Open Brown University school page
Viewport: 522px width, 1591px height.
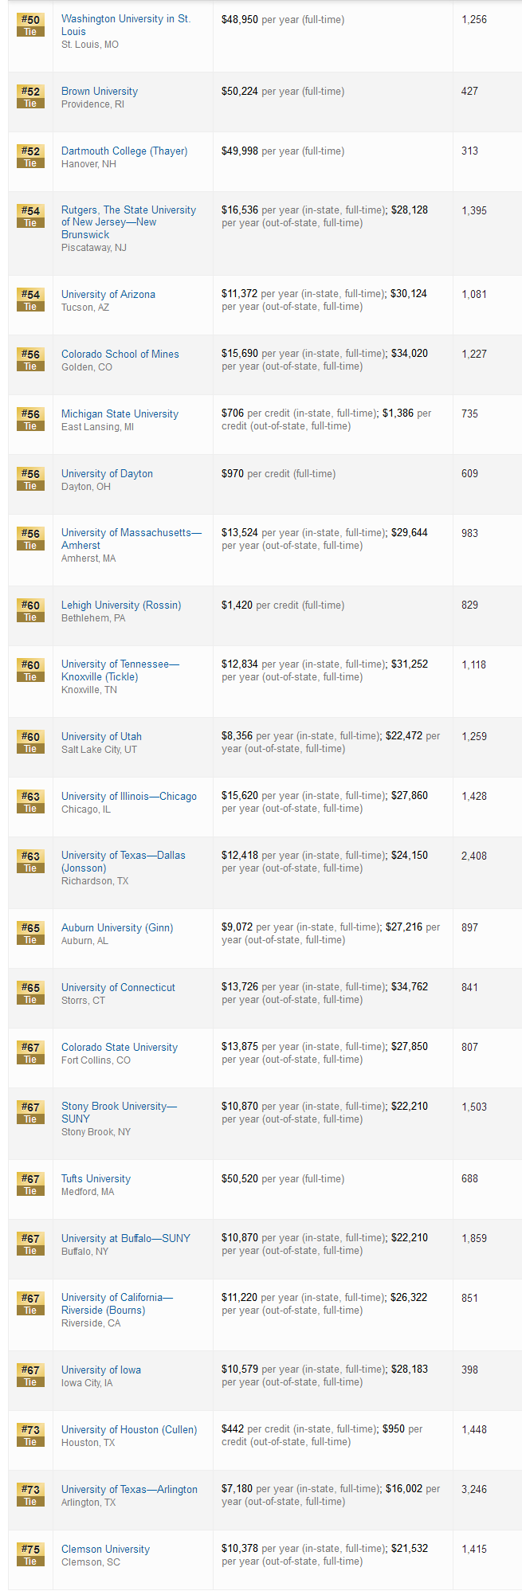(100, 91)
